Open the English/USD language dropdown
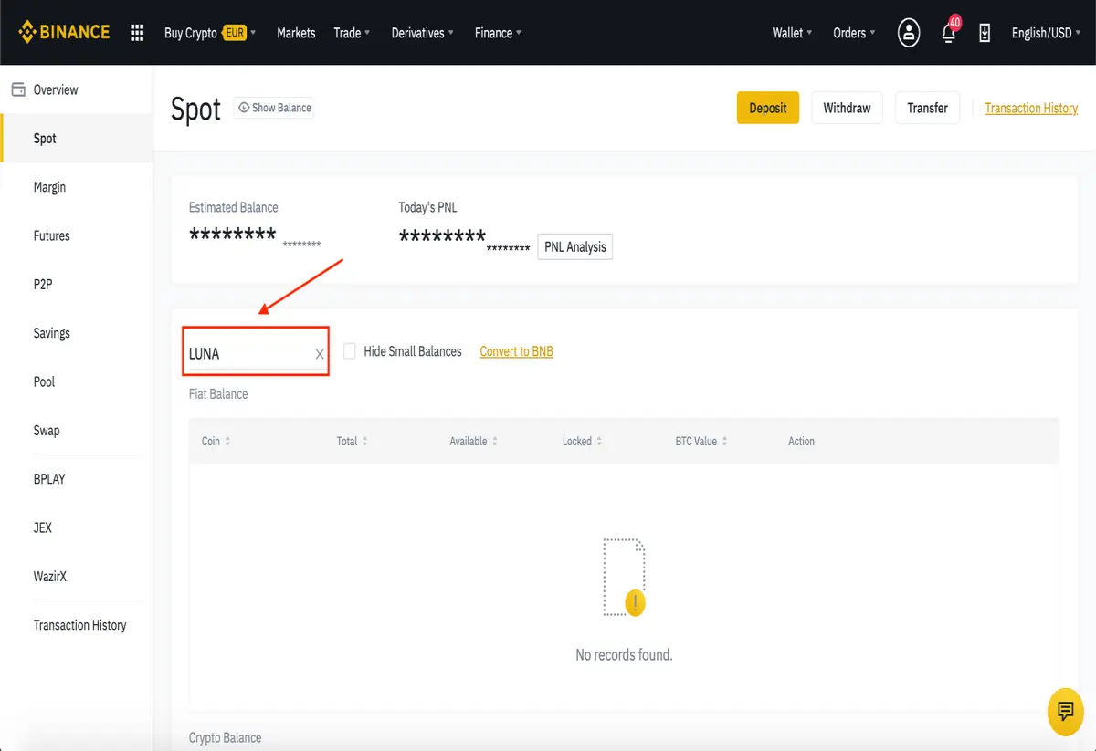 (1046, 33)
